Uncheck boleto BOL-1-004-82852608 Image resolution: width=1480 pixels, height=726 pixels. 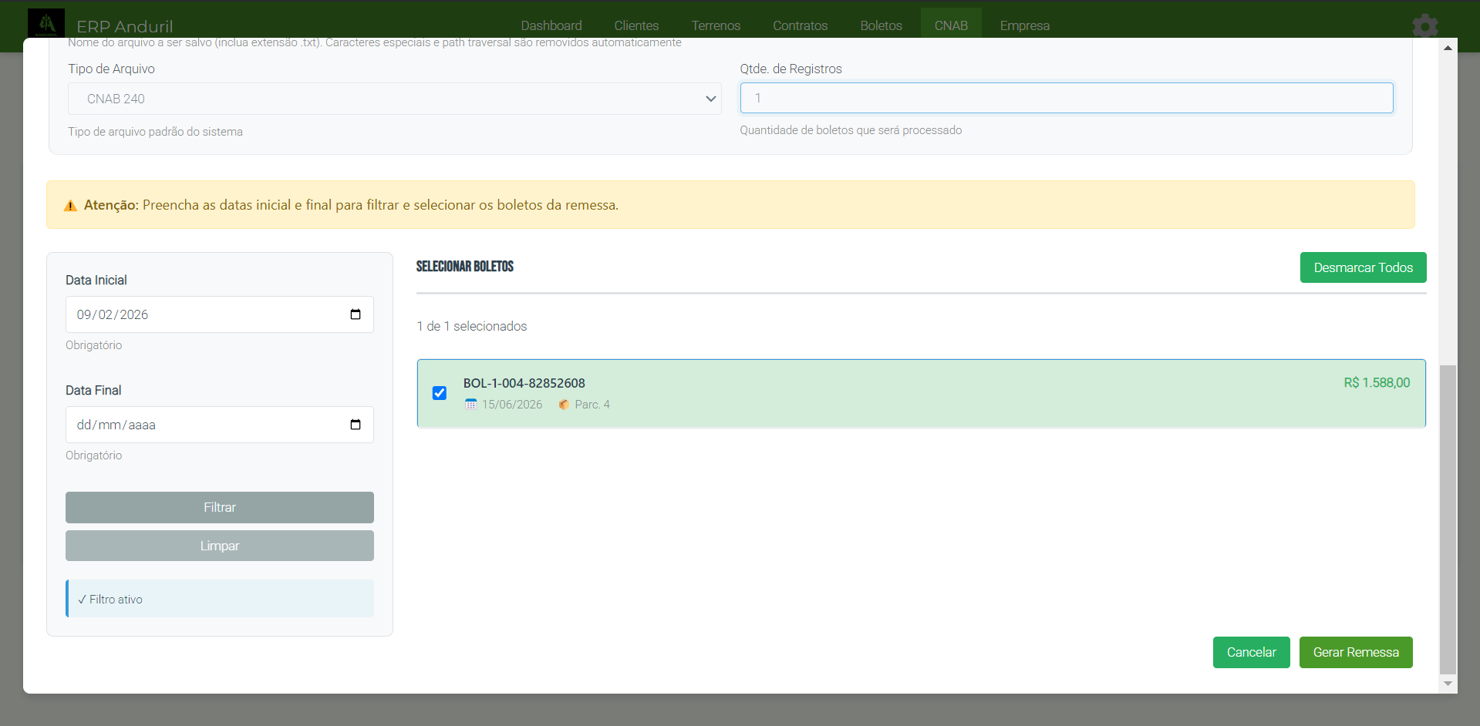tap(439, 393)
